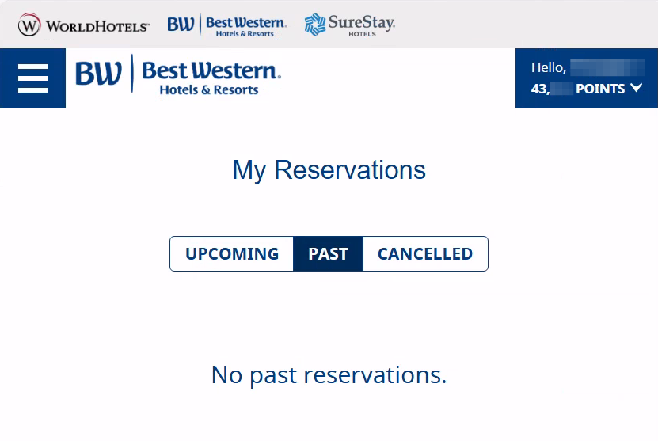Click the blurred account username
Screen dimensions: 658x441
pos(607,67)
